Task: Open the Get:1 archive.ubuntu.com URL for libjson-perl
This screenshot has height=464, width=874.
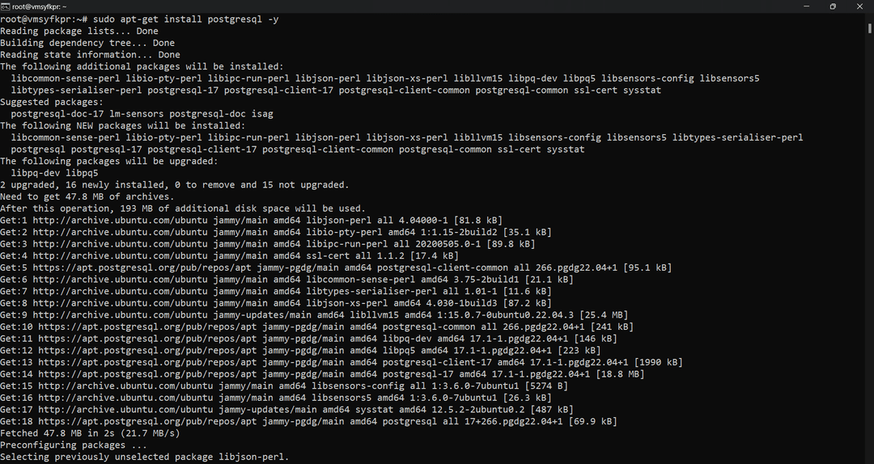Action: pyautogui.click(x=120, y=220)
